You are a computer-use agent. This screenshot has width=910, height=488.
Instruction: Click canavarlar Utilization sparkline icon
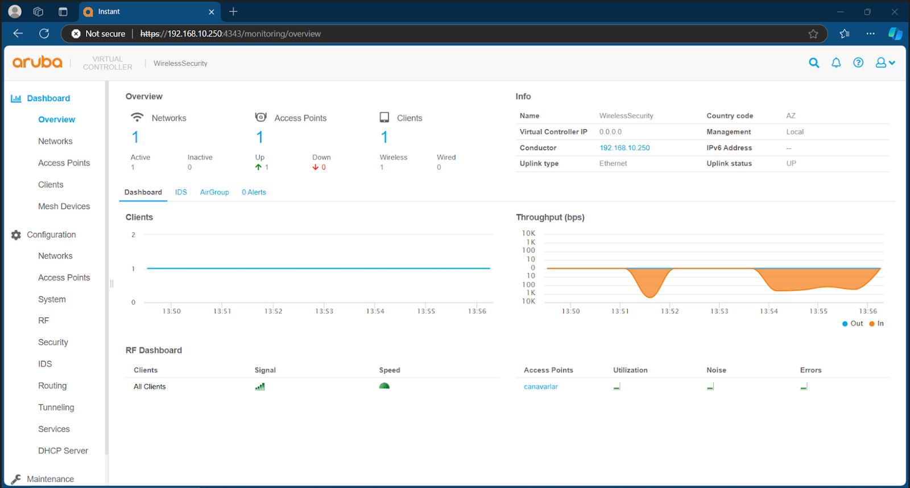pyautogui.click(x=617, y=387)
